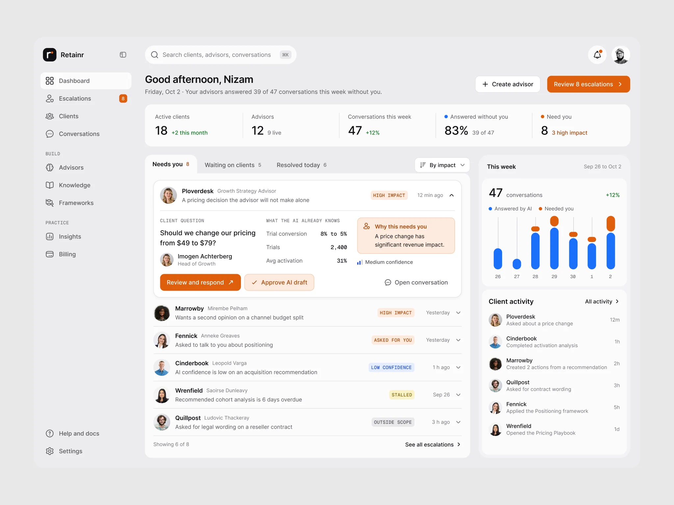The width and height of the screenshot is (674, 505).
Task: Click the person icon beside Why this needs you
Action: coord(367,227)
